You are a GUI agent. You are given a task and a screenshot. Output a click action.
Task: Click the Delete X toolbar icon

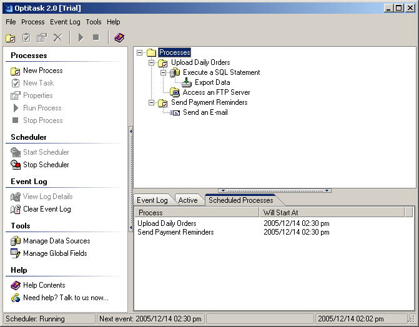57,37
